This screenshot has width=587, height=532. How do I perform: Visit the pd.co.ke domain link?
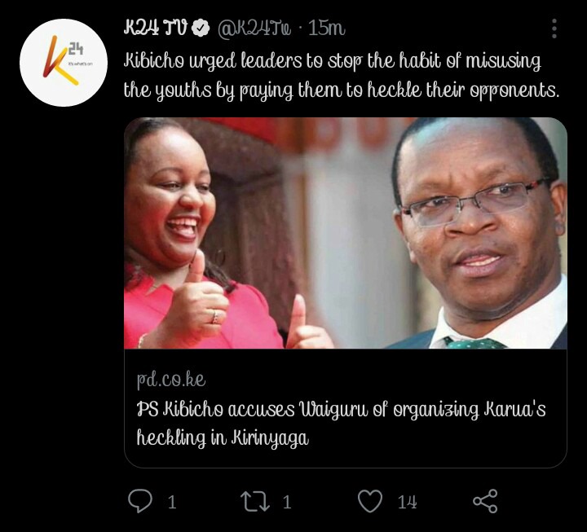point(171,380)
